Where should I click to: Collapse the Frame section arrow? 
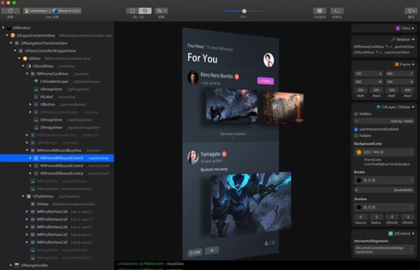click(x=413, y=64)
